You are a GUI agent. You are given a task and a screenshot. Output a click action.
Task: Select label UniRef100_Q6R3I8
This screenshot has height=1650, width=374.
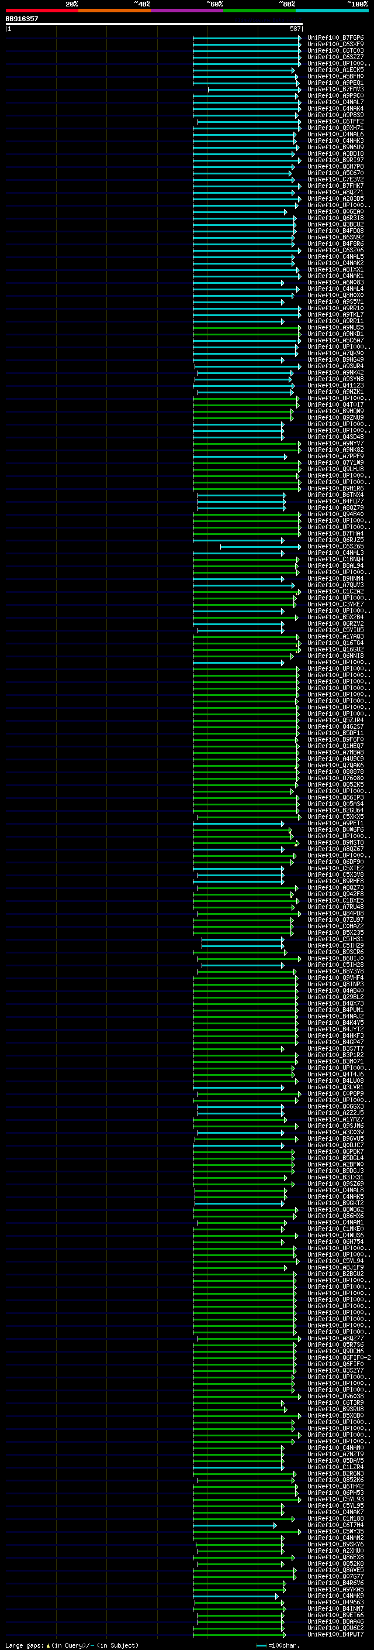(335, 218)
